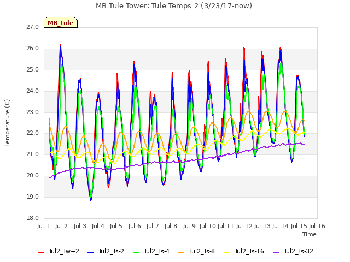The width and height of the screenshot is (350, 262).
Task: Click the Jul 5 x-axis label
Action: click(116, 226)
